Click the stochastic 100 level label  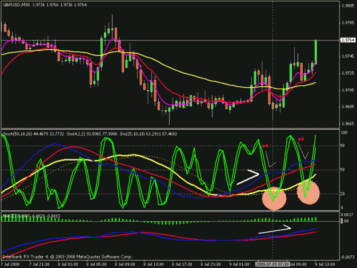(x=344, y=133)
